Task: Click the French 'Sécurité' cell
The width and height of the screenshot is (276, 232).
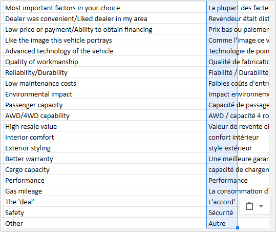Action: [x=222, y=212]
